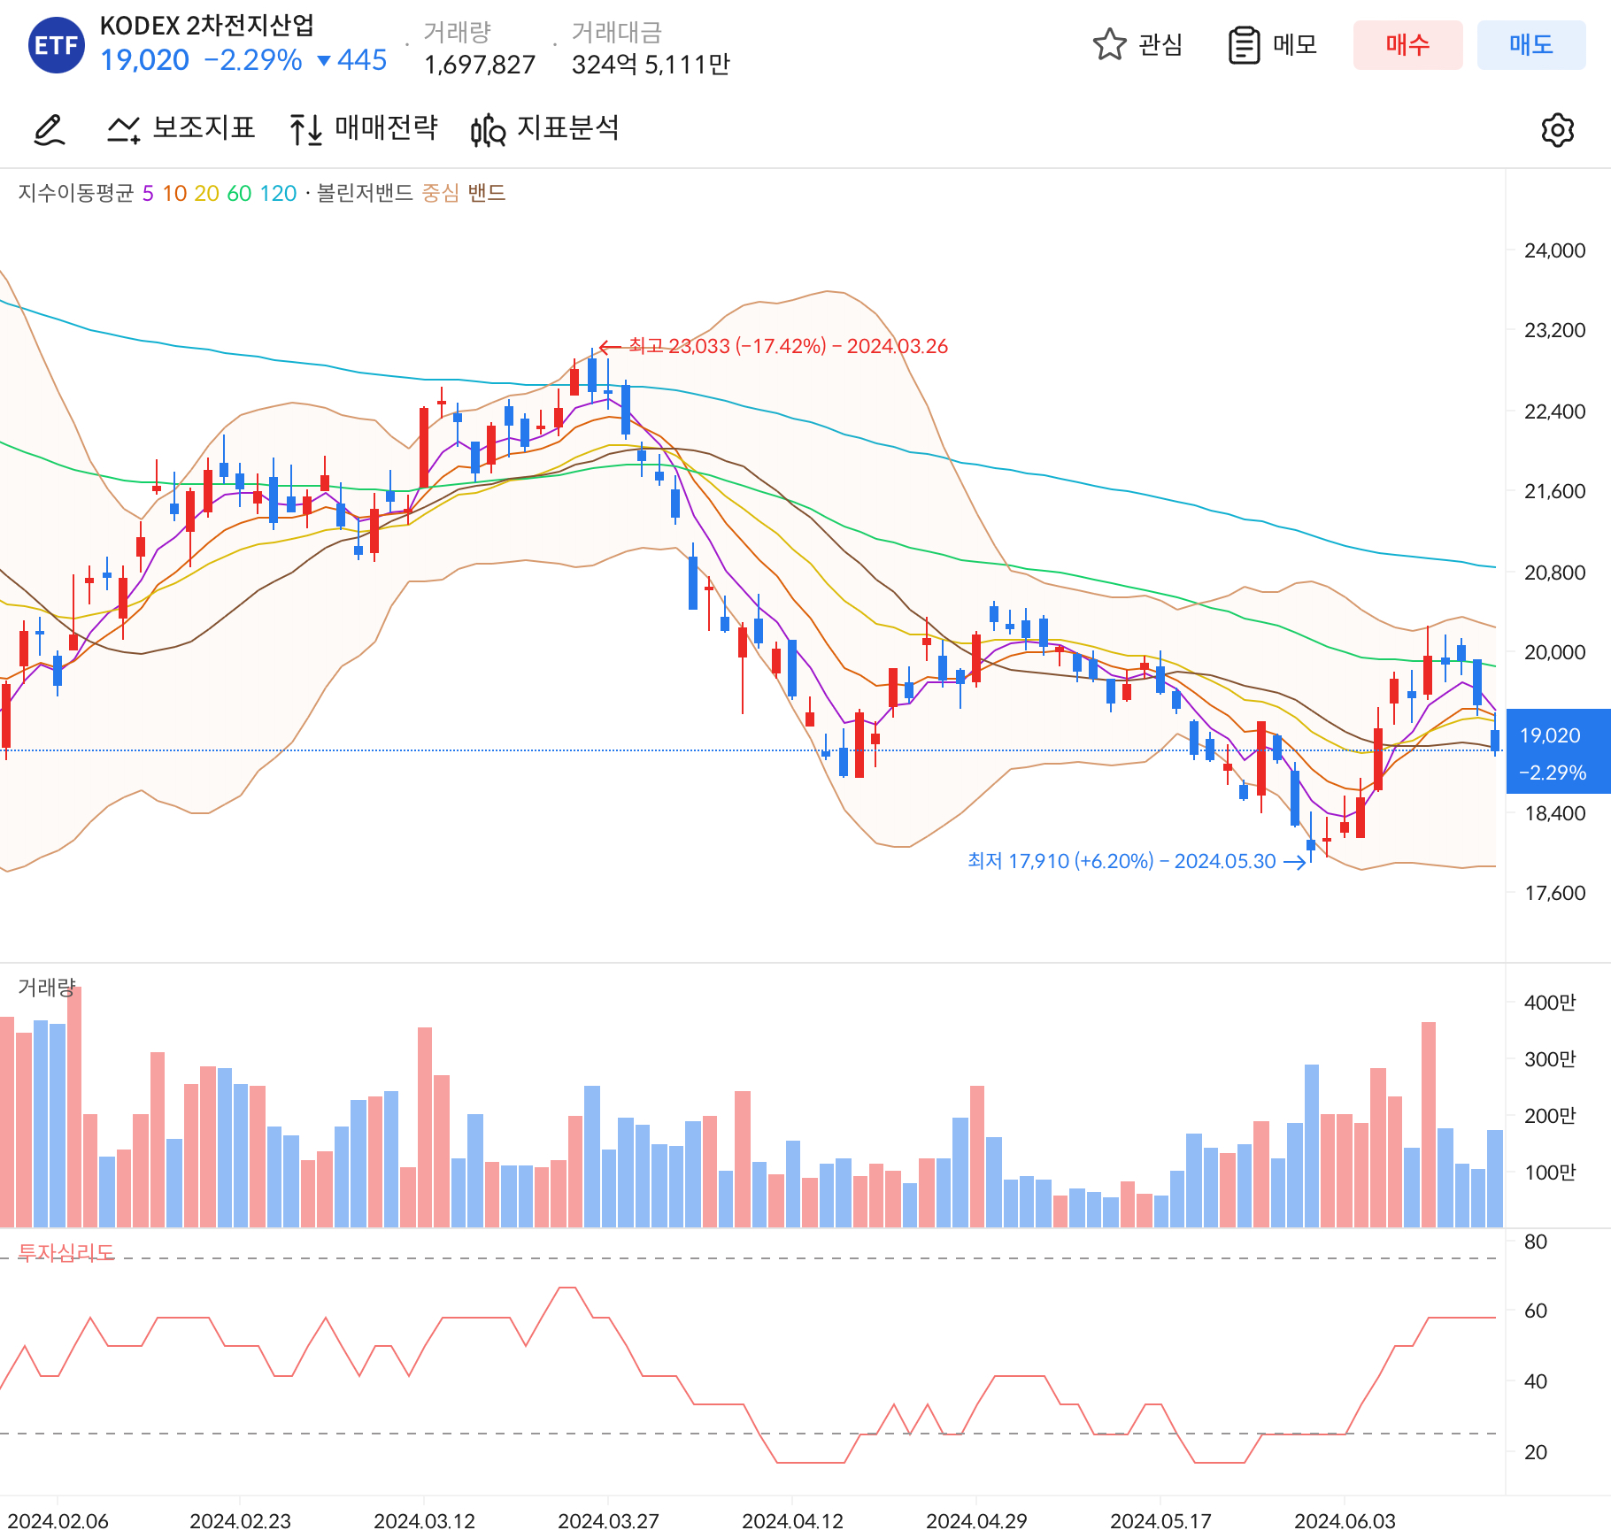Open 보조지표 auxiliary indicators menu

[181, 128]
